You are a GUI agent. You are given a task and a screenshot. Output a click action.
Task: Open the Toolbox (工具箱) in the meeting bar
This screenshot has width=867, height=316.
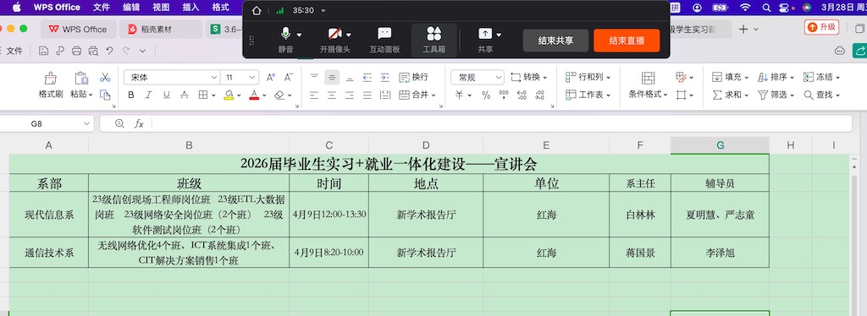click(434, 41)
